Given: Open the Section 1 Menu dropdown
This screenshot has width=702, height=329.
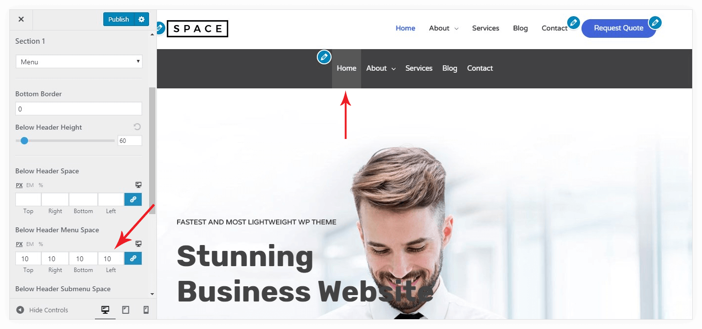Looking at the screenshot, I should [79, 62].
